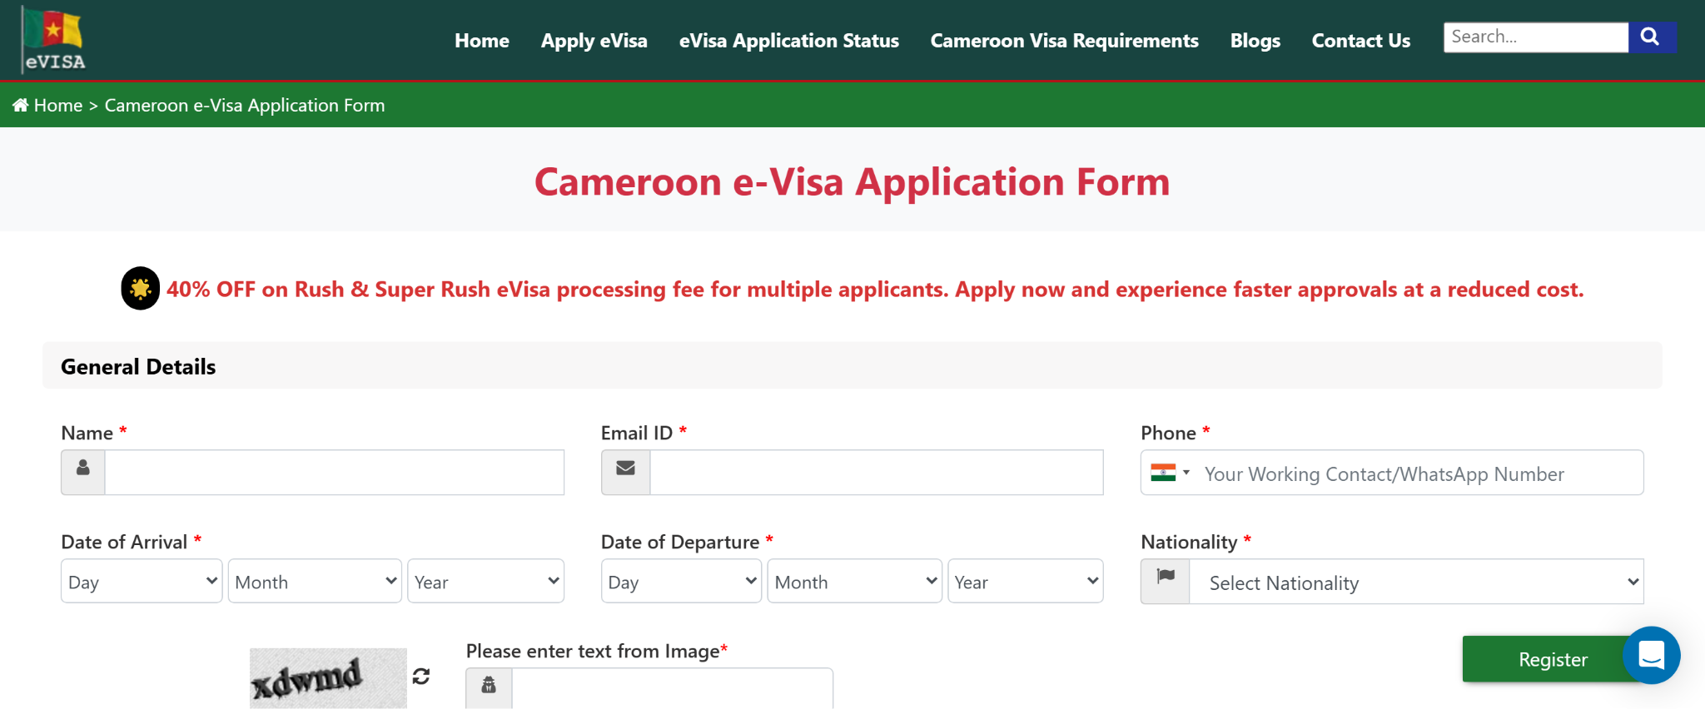Open Apply eVisa menu item
Viewport: 1705px width, 709px height.
coord(594,41)
